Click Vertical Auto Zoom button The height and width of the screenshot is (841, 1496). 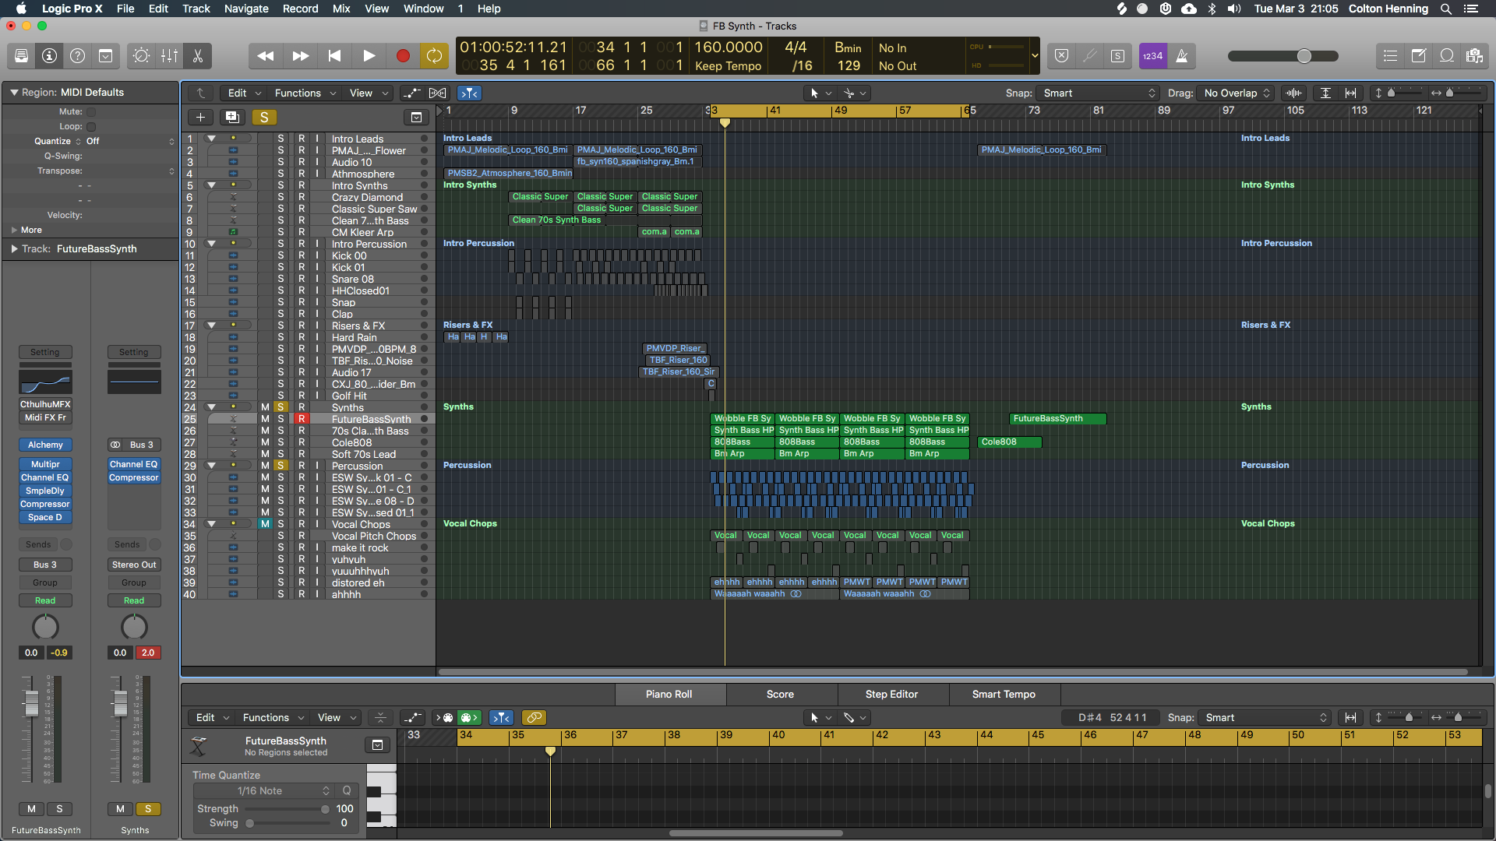pyautogui.click(x=1325, y=93)
